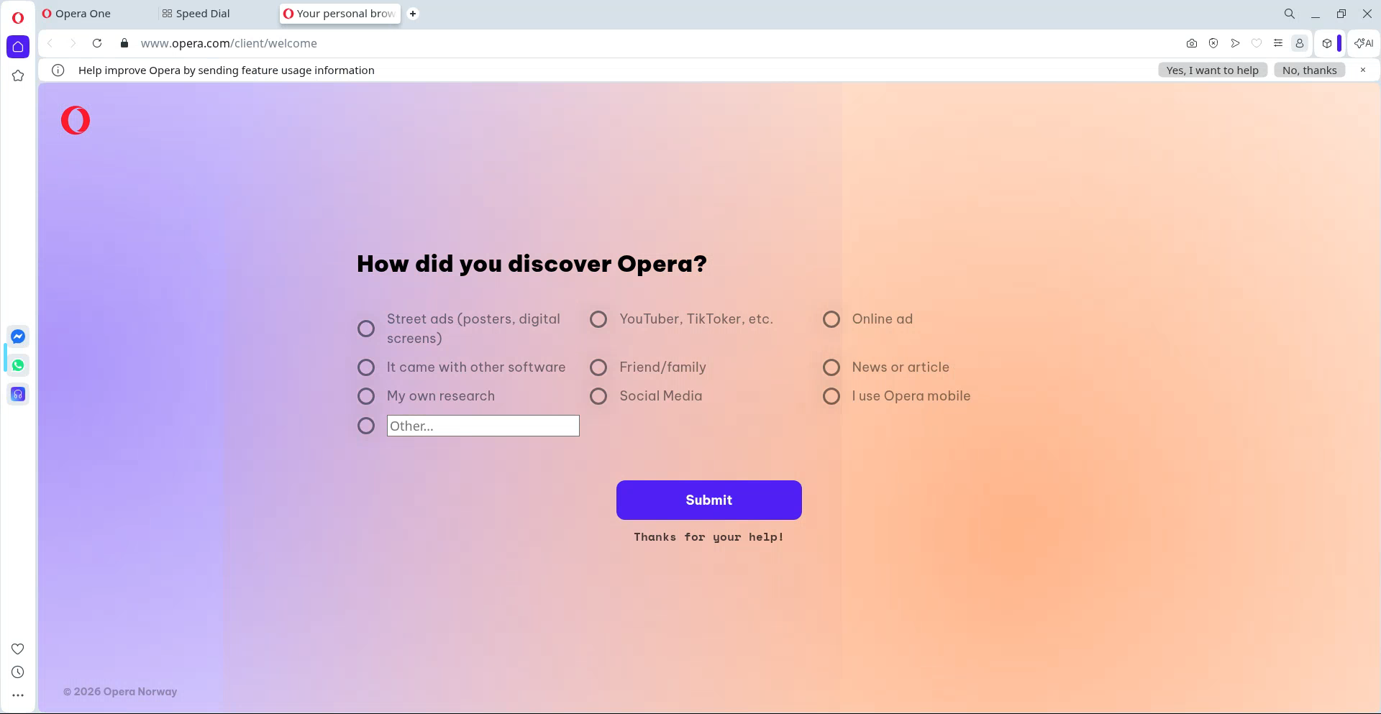Click the Aria AI button in toolbar
The image size is (1381, 714).
click(1363, 43)
